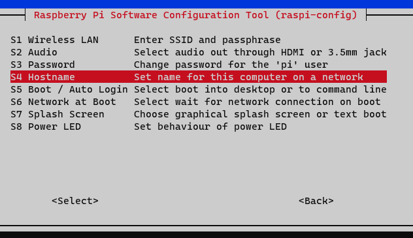Click 'Select audio out through HDMI' description
The width and height of the screenshot is (413, 238).
click(219, 52)
